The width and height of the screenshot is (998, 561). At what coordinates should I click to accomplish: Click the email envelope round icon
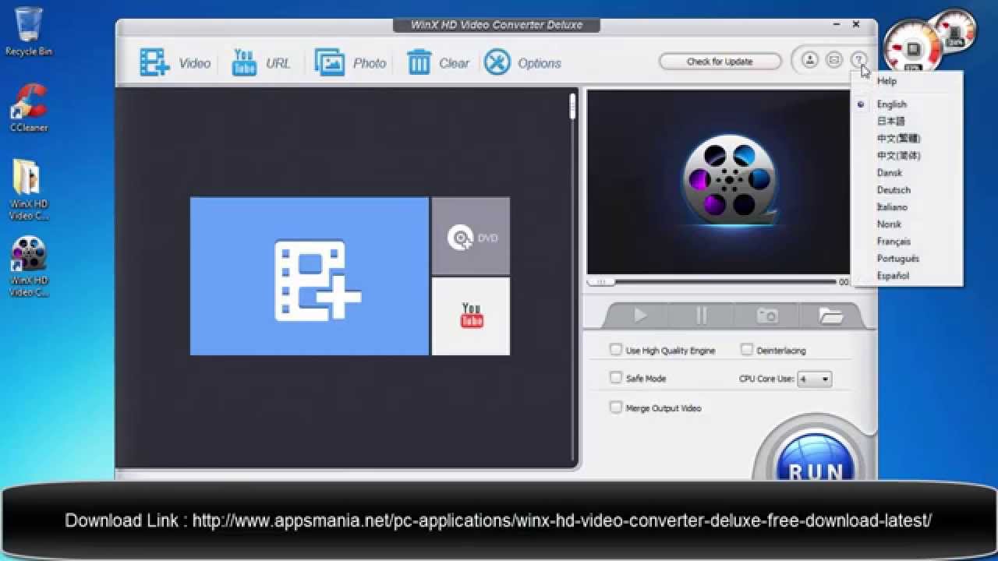(833, 59)
